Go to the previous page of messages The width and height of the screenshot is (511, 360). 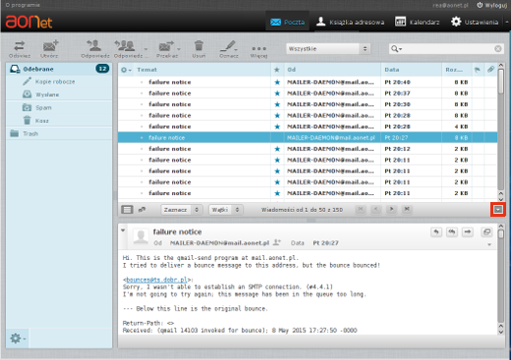coord(375,209)
